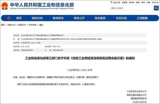Click the 分类 value 节能与综合利用
The width and height of the screenshot is (160, 104).
58,50
